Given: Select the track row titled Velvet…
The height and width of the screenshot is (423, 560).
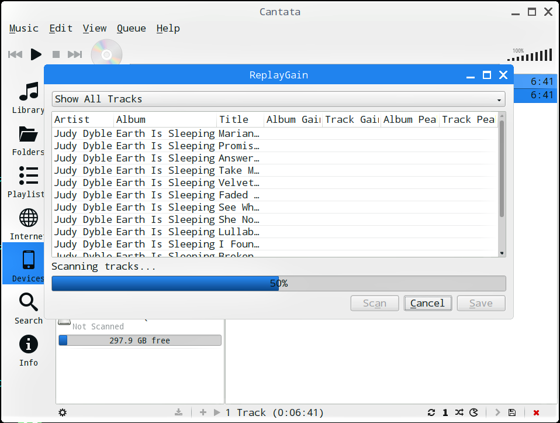Looking at the screenshot, I should pos(275,183).
